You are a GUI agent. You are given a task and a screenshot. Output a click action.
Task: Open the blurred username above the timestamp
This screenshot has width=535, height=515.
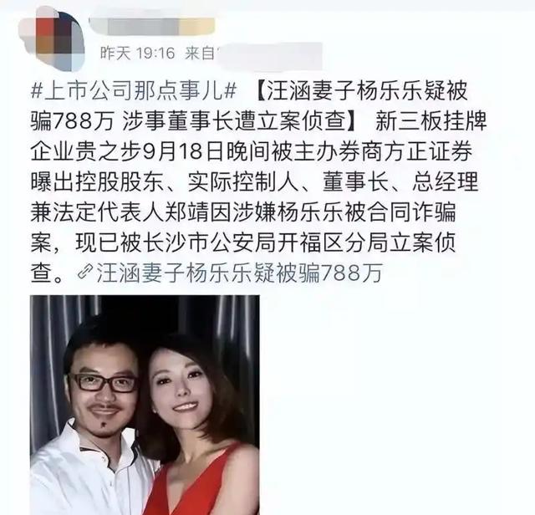[x=152, y=26]
